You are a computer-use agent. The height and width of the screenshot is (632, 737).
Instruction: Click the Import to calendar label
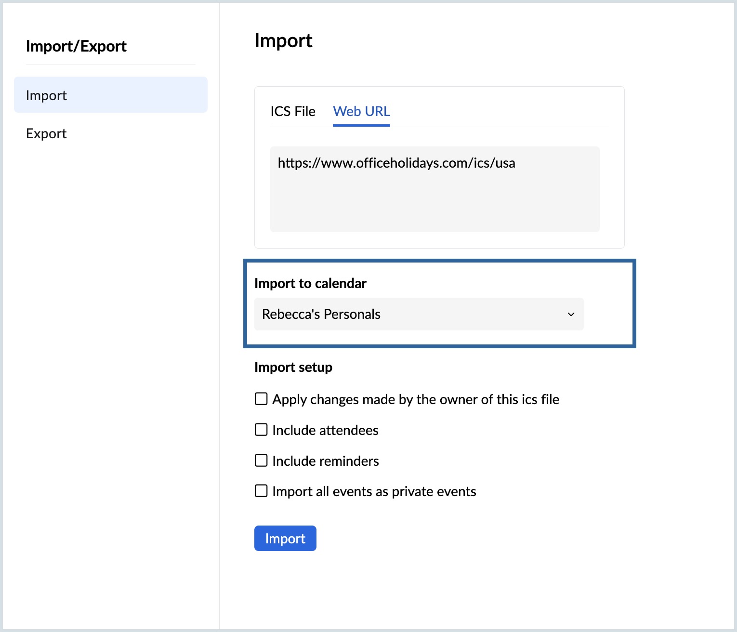pos(310,283)
